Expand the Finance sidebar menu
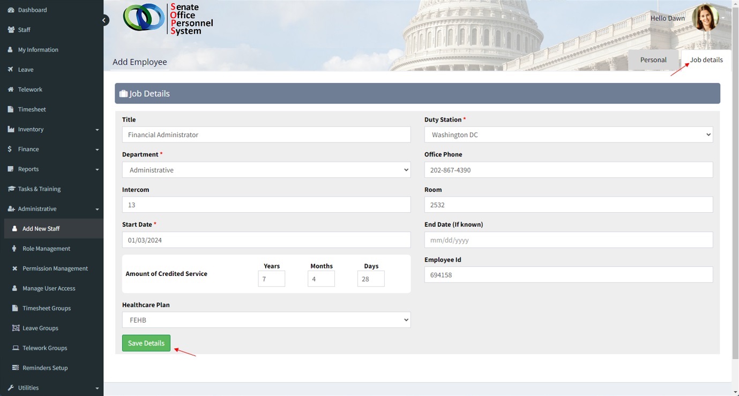 click(x=51, y=149)
